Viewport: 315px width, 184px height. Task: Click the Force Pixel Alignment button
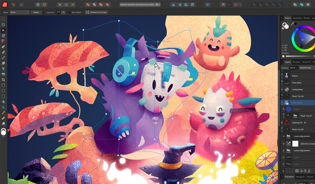(x=223, y=5)
